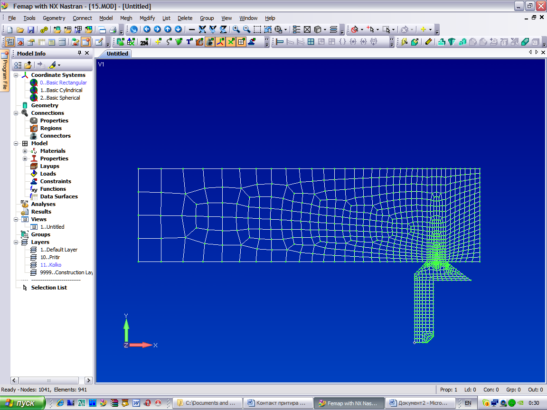The height and width of the screenshot is (410, 547).
Task: Open the snap mode yellow plus dropdown arrow
Action: click(x=431, y=29)
